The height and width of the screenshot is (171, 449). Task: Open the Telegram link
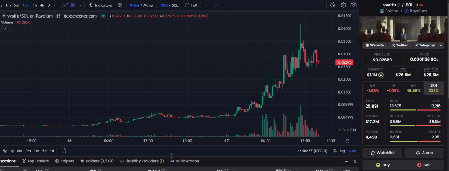[x=424, y=45]
